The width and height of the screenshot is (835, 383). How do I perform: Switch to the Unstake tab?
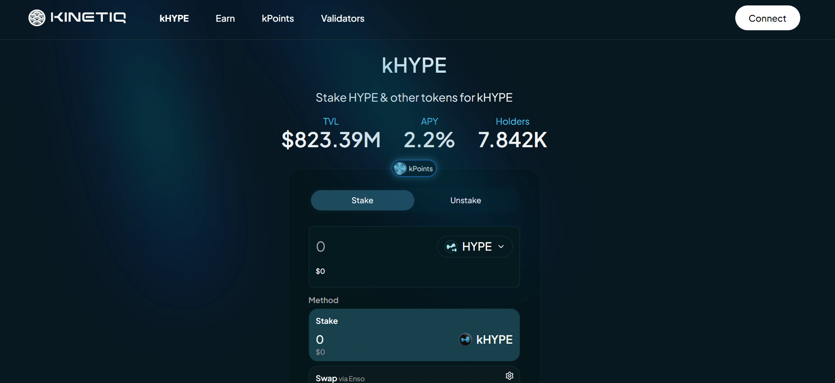466,200
